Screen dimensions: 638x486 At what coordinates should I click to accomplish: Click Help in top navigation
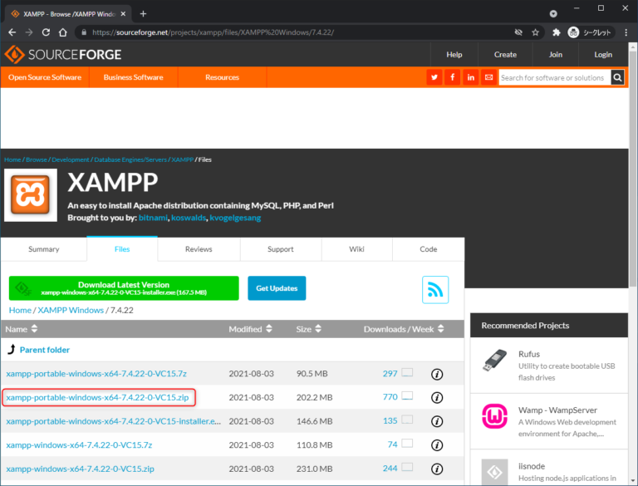[454, 55]
